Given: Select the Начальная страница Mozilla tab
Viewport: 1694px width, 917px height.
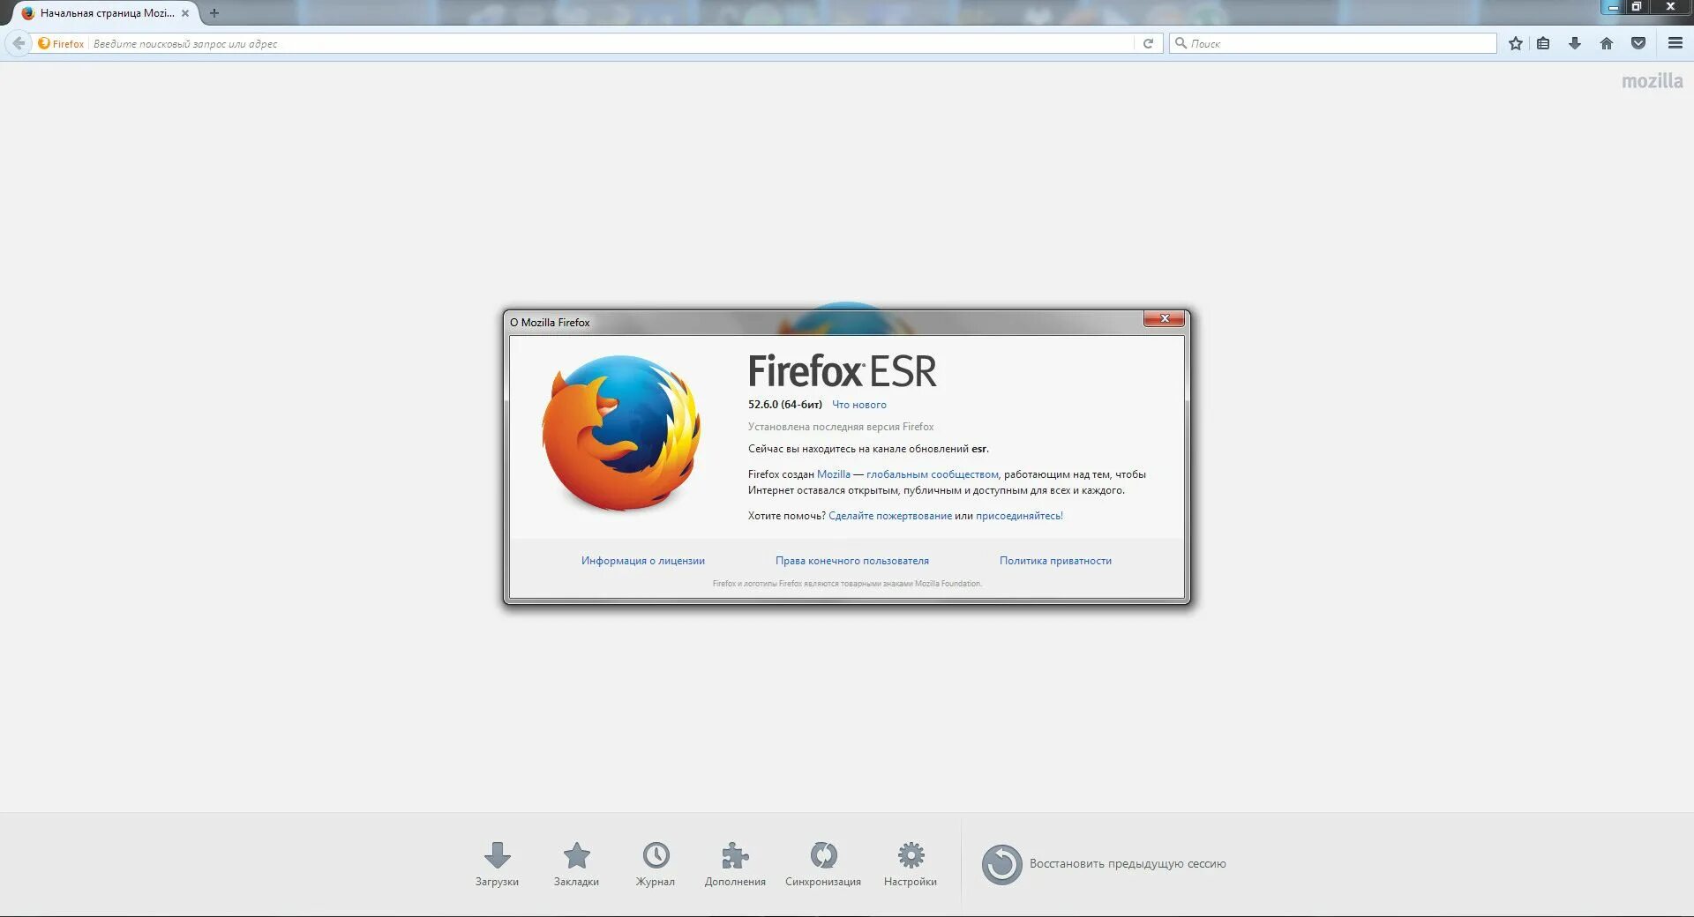Looking at the screenshot, I should (106, 13).
